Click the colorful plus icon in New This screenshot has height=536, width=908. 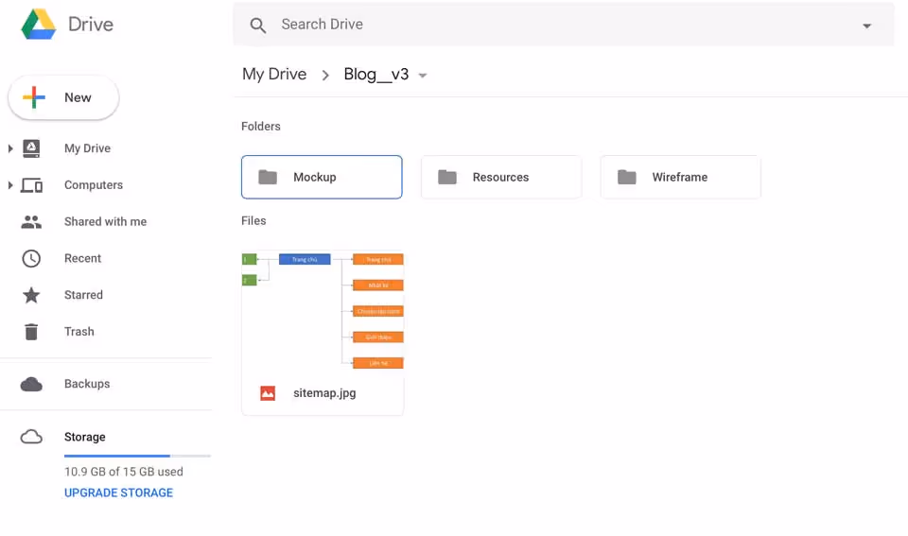[x=34, y=97]
